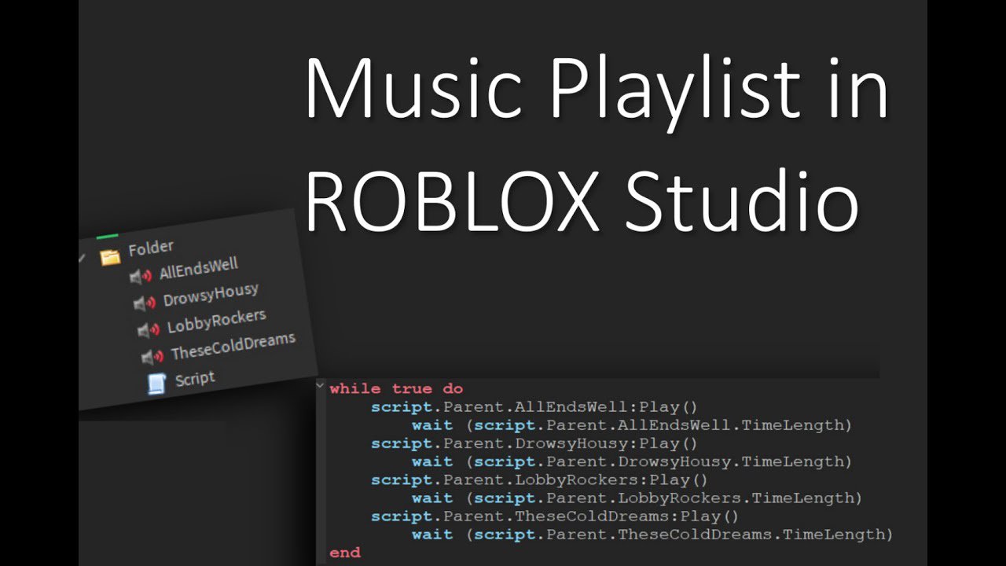Click the DrowsyHousy.TimeLength wait line
This screenshot has width=1006, height=566.
point(632,461)
